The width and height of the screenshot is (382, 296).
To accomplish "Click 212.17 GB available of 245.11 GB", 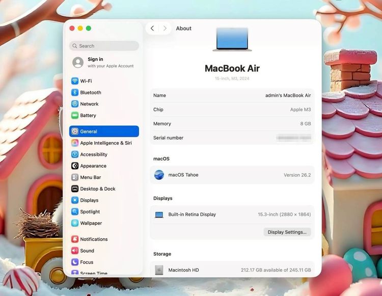I will pos(276,270).
